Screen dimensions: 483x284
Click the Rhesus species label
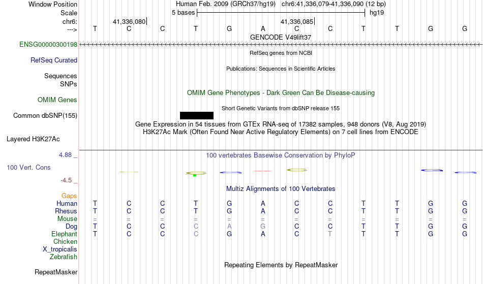66,211
